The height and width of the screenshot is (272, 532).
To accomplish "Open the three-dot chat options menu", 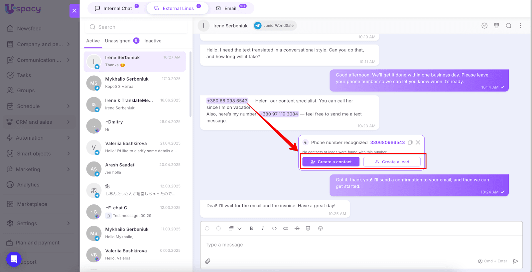I will [x=520, y=26].
